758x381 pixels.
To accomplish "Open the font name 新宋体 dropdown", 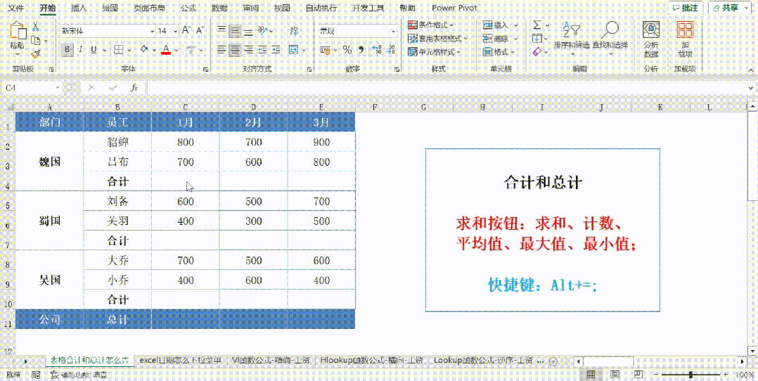I will tap(153, 31).
